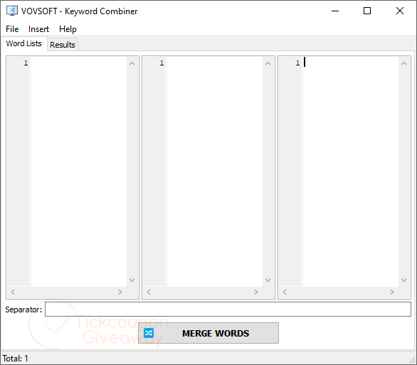Open the Insert menu
The image size is (417, 365).
(38, 29)
